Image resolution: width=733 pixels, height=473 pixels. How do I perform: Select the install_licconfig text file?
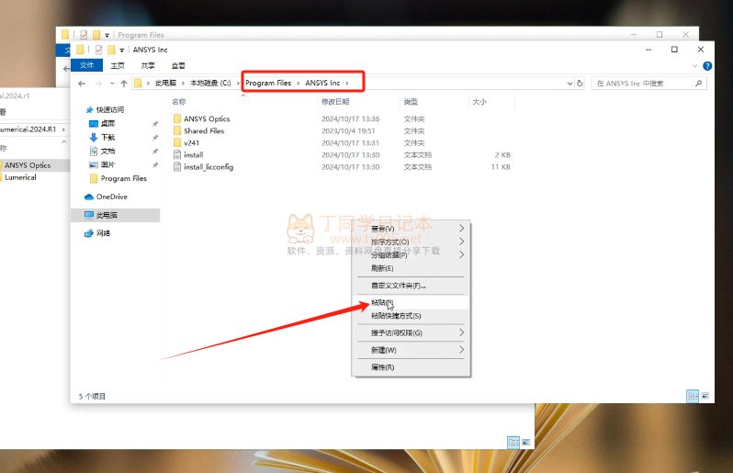(208, 167)
